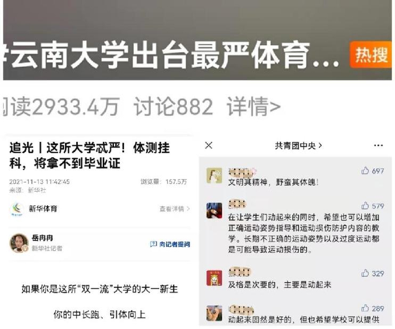Like the comment with 289 likes
Viewport: 395px width, 329px height.
(x=365, y=308)
